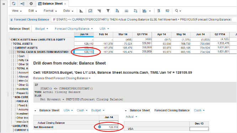Click the USA Dec 13 cell

pyautogui.click(x=199, y=129)
